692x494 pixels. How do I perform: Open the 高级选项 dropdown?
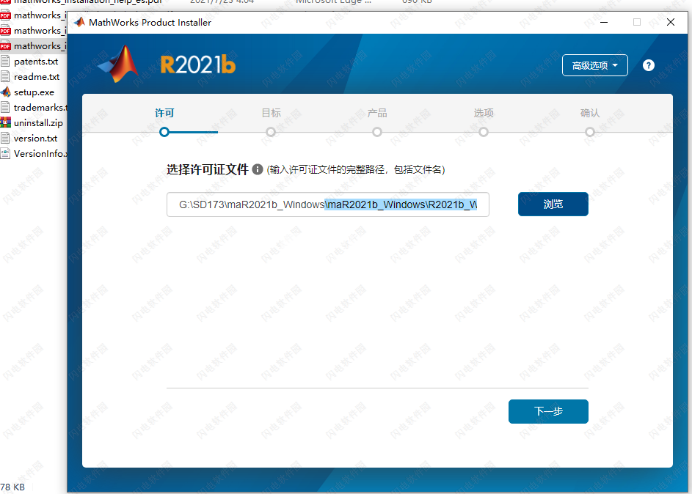click(x=595, y=66)
